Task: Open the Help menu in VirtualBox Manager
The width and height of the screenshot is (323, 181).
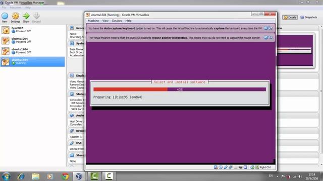Action: click(x=27, y=8)
